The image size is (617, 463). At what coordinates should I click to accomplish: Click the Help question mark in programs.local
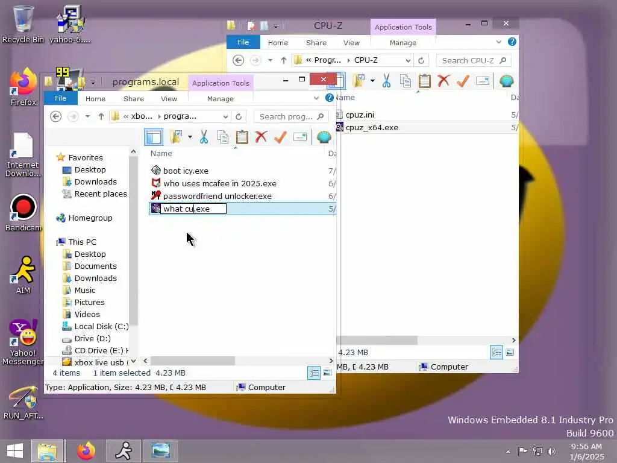tap(330, 98)
